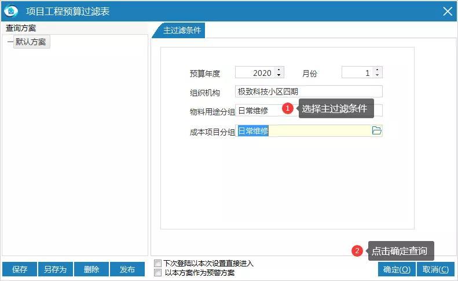
Task: Click the app logo in title bar
Action: coord(11,11)
